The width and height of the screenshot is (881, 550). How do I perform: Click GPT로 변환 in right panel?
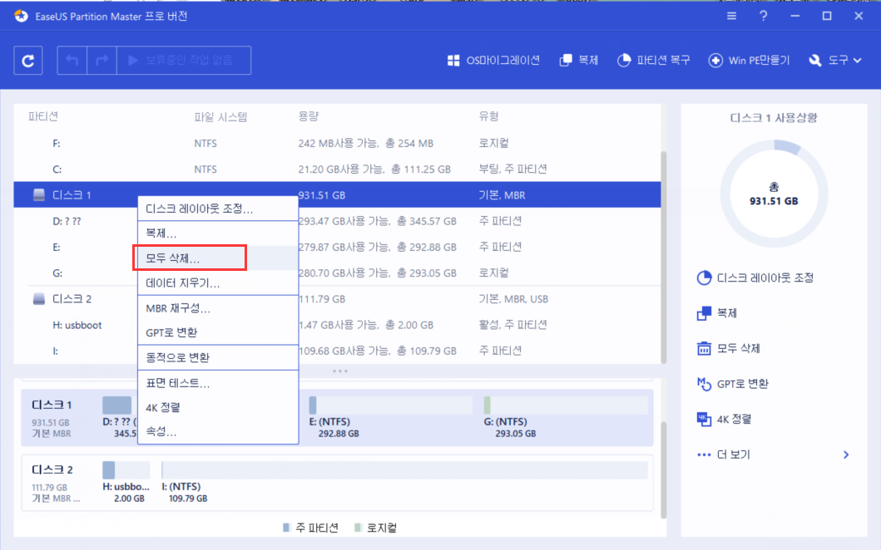pyautogui.click(x=733, y=384)
